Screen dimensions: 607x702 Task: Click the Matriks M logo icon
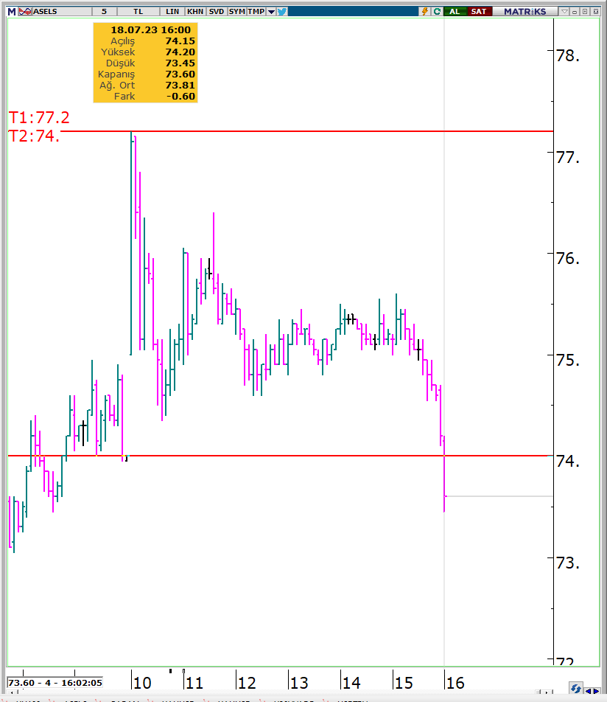tap(12, 12)
